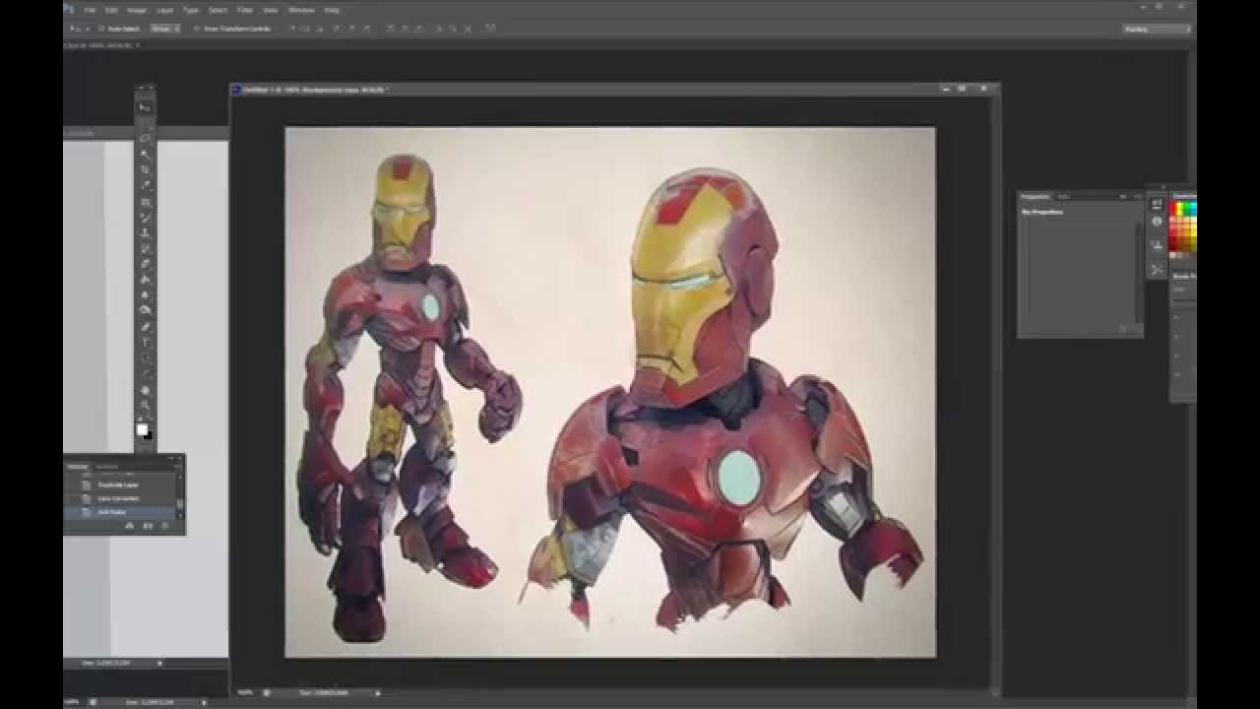
Task: Delete current state in History panel
Action: (x=164, y=527)
